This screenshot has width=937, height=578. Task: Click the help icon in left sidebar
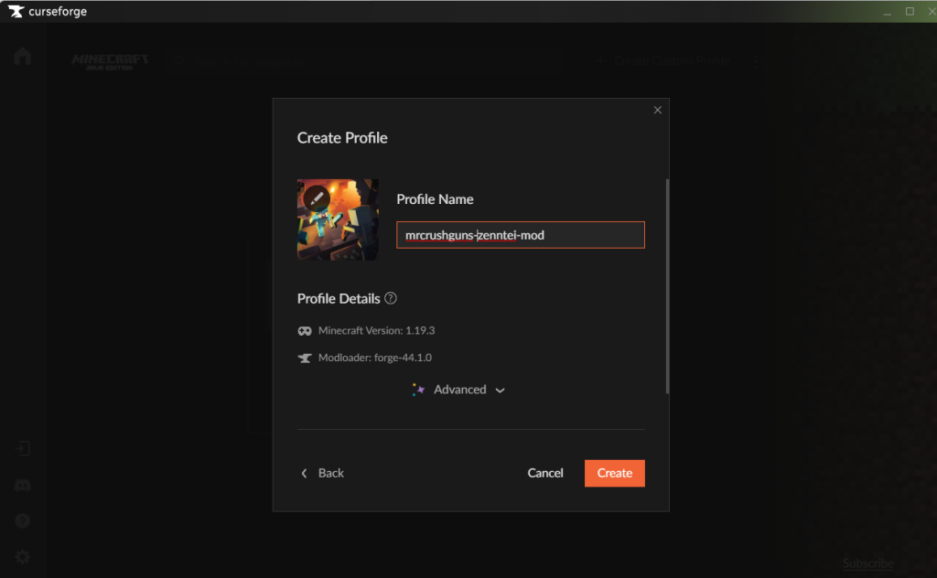(x=23, y=521)
